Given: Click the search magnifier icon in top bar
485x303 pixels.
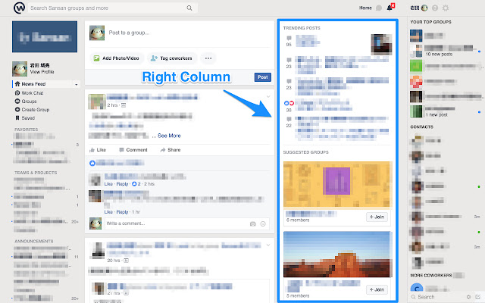Looking at the screenshot, I should pyautogui.click(x=189, y=8).
